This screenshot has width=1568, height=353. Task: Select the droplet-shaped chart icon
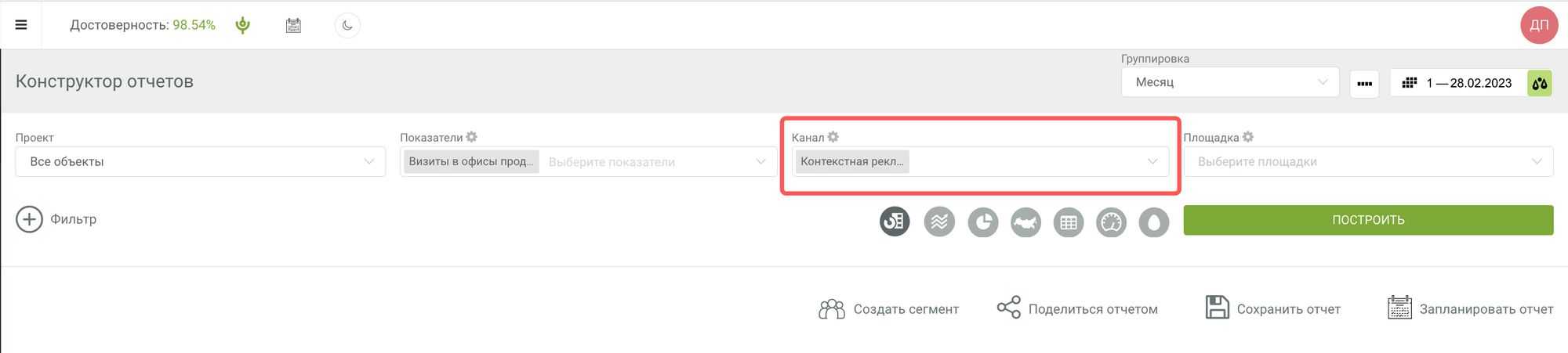click(1153, 222)
